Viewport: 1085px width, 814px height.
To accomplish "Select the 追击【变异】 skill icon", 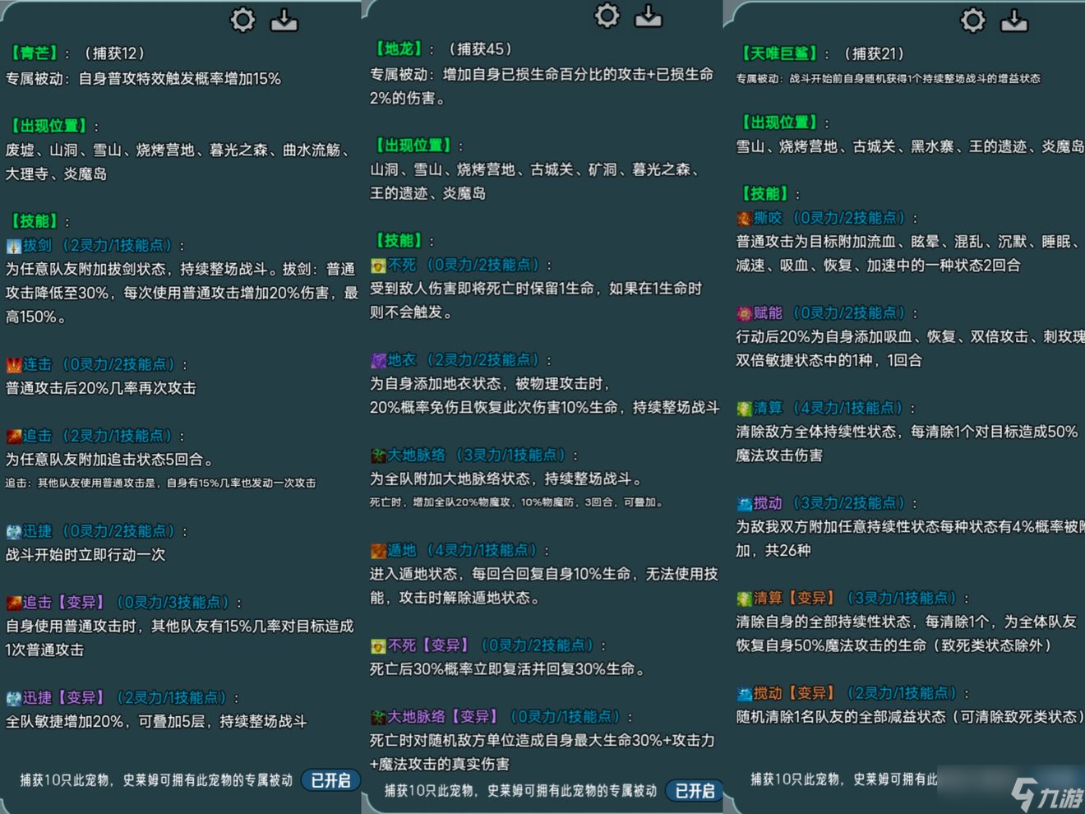I will [13, 603].
